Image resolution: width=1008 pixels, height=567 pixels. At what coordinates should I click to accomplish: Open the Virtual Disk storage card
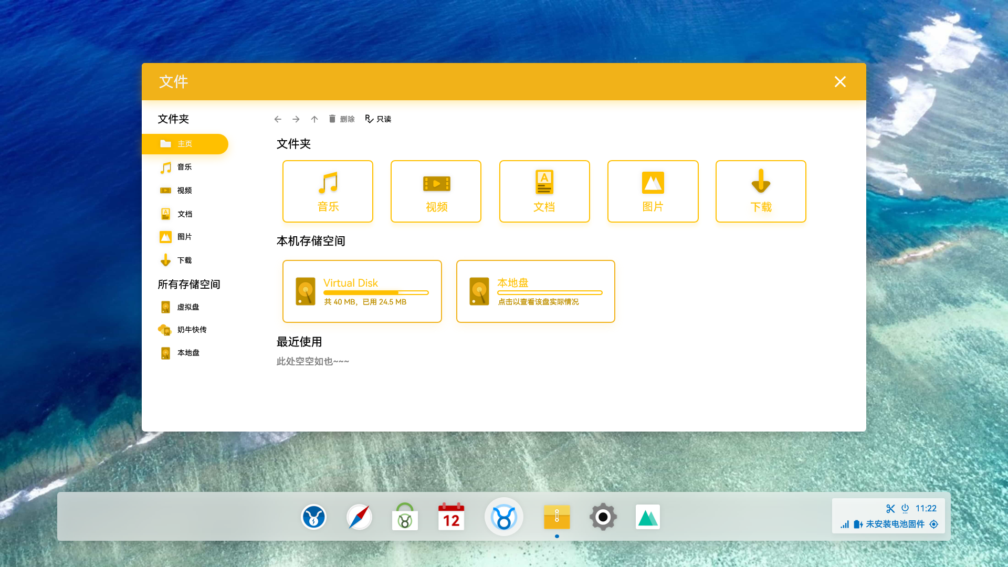click(362, 291)
